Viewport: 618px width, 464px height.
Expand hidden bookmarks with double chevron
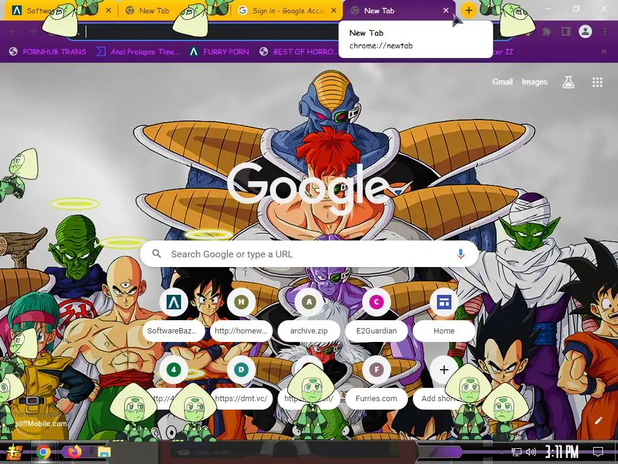point(604,52)
